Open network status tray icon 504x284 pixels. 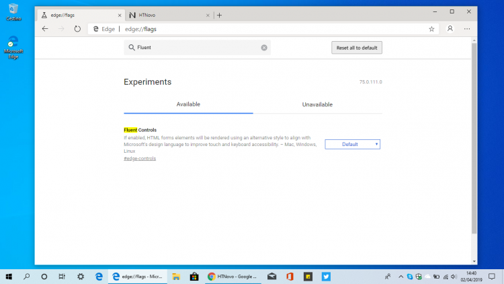tap(446, 277)
